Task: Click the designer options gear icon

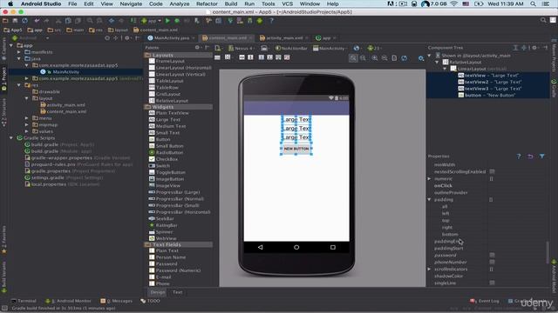Action: (421, 58)
